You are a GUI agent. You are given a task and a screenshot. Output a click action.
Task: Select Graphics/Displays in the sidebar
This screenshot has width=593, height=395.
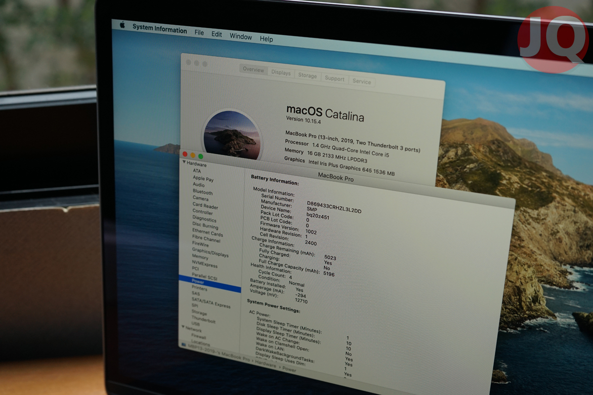pos(210,252)
